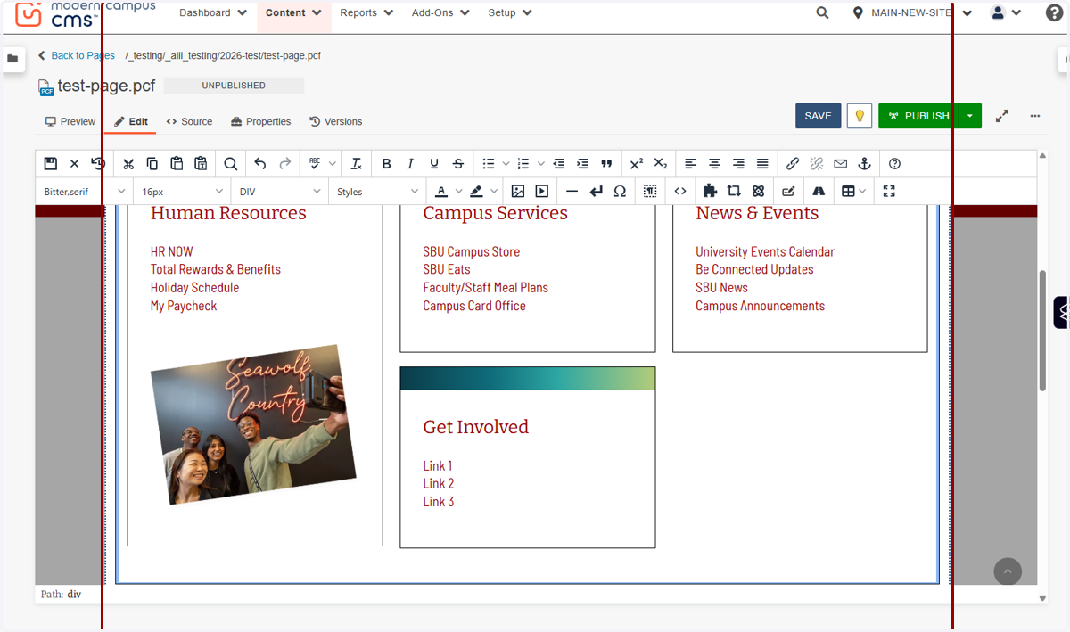Expand the Publish button dropdown arrow
Screen dimensions: 1070x632
tap(970, 116)
